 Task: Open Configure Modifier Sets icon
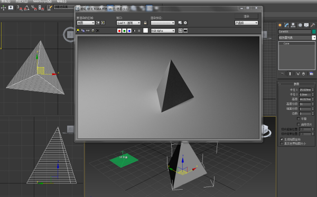pyautogui.click(x=312, y=74)
